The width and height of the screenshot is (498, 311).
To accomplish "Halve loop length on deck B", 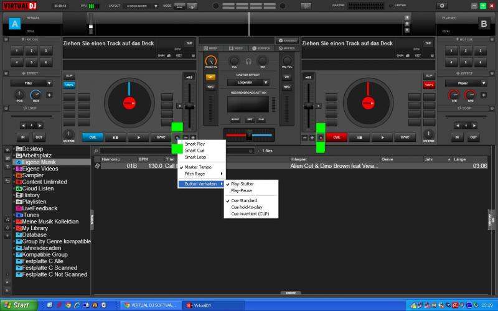I will coord(458,126).
